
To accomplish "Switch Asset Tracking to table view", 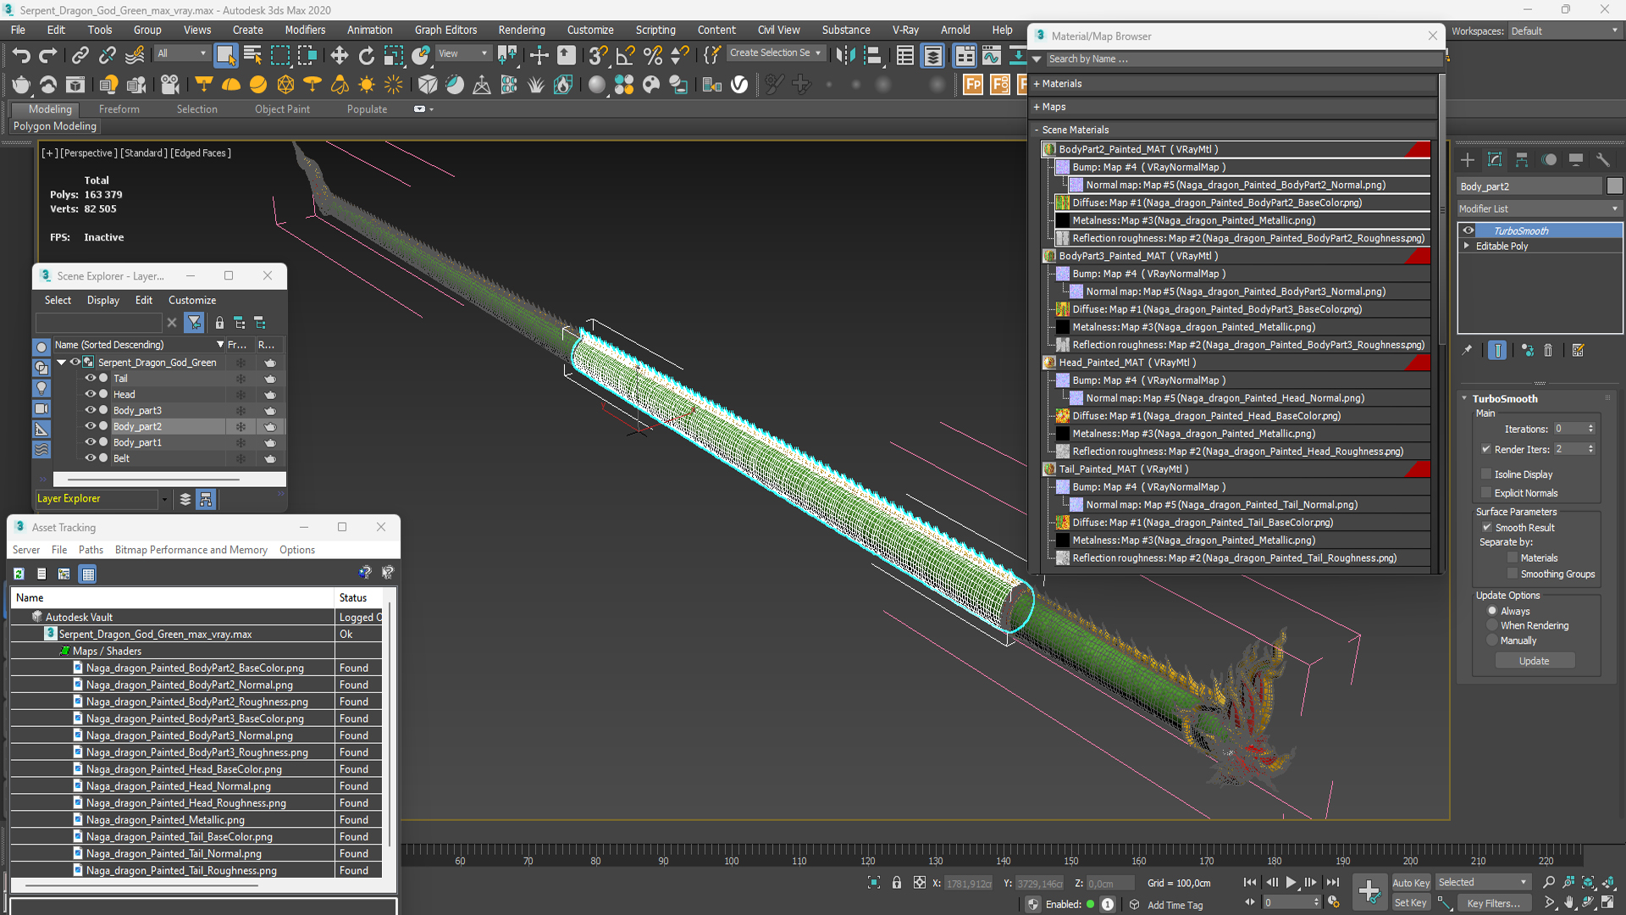I will [x=87, y=574].
